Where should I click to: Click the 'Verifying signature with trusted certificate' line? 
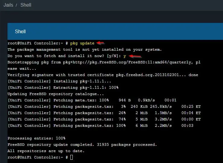103,75
